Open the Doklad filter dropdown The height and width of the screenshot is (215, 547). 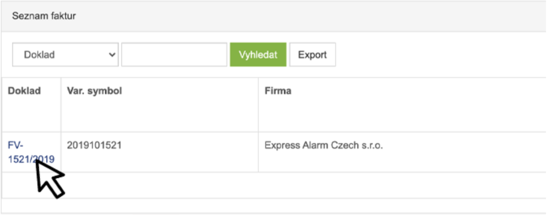pyautogui.click(x=65, y=54)
